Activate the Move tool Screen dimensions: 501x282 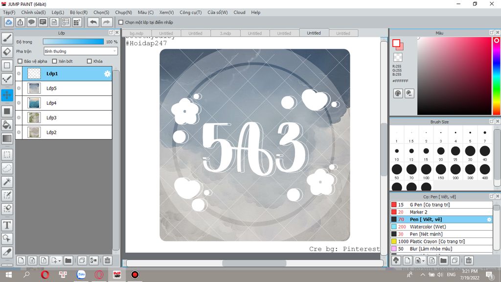tap(7, 95)
